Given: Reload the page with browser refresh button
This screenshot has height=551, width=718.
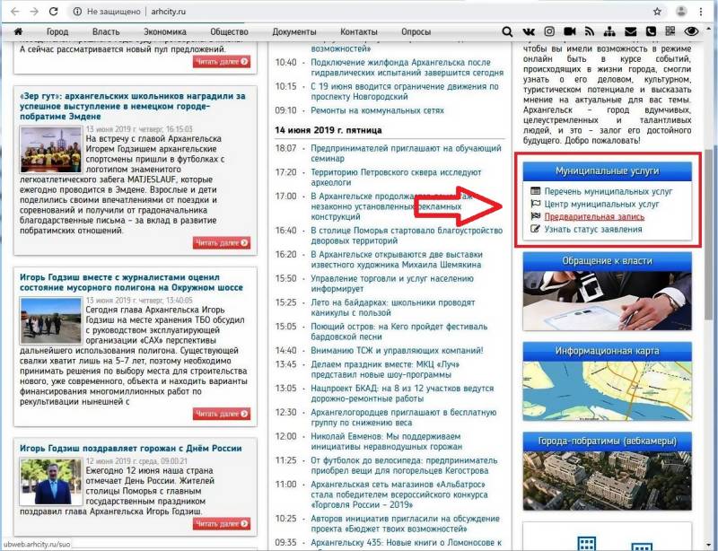Looking at the screenshot, I should 54,11.
